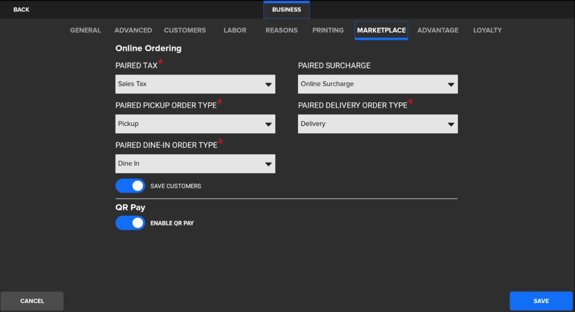Click the Save button
This screenshot has width=575, height=312.
(541, 301)
